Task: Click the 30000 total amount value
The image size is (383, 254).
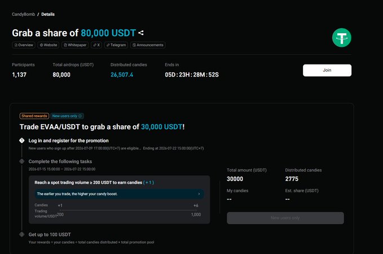Action: click(235, 179)
